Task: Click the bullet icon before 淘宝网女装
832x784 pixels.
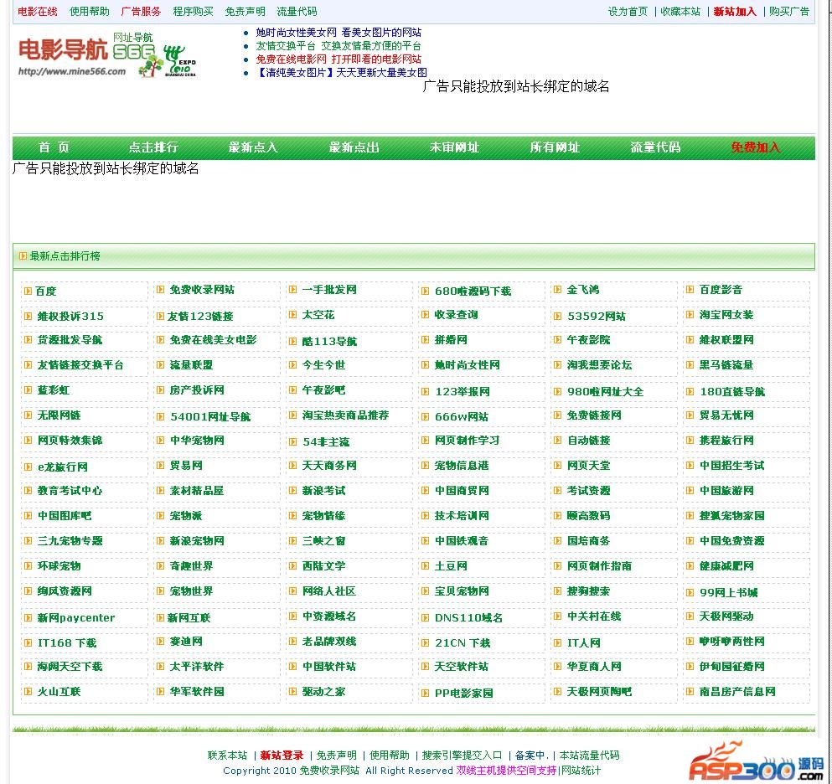Action: pos(690,315)
